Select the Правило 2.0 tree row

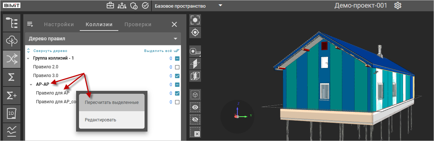103,67
